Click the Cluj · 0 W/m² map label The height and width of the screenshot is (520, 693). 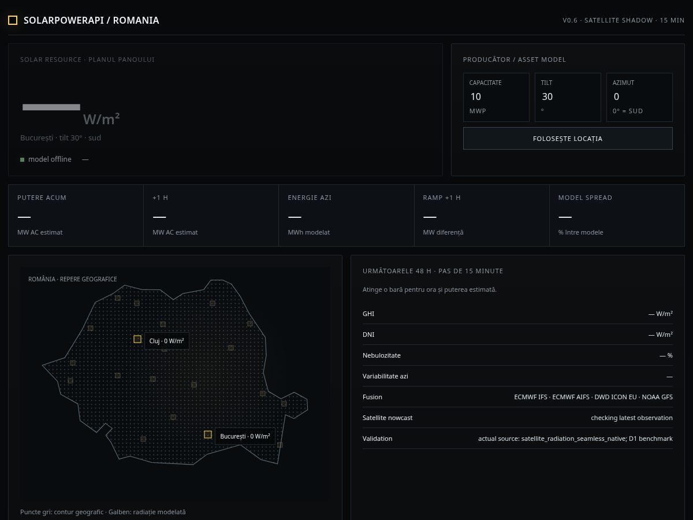coord(166,341)
